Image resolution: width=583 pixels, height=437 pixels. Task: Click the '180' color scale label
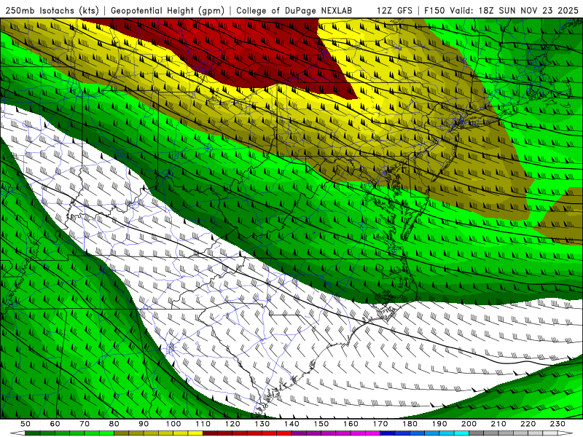(x=410, y=424)
